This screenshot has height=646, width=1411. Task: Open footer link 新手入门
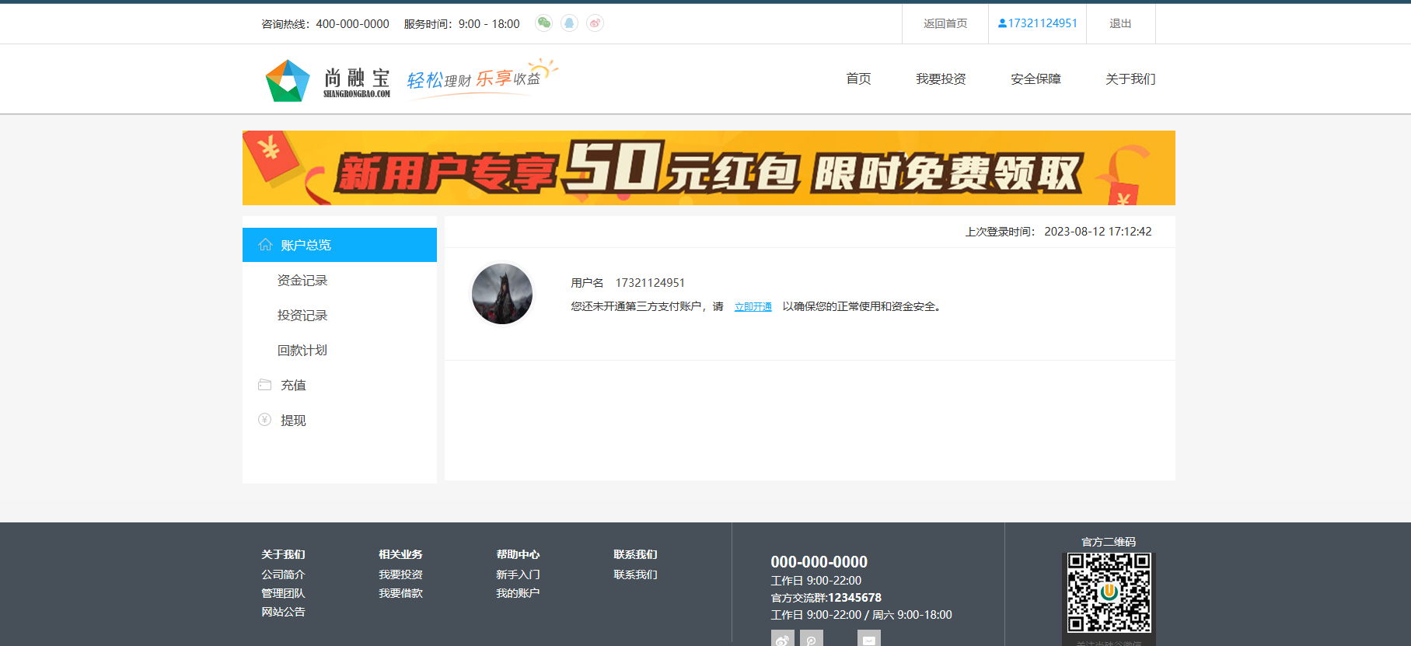coord(518,574)
